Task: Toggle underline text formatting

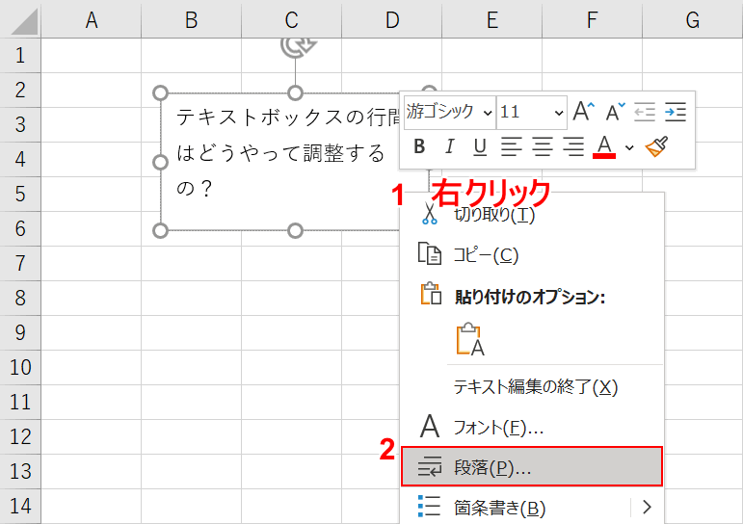Action: (x=480, y=146)
